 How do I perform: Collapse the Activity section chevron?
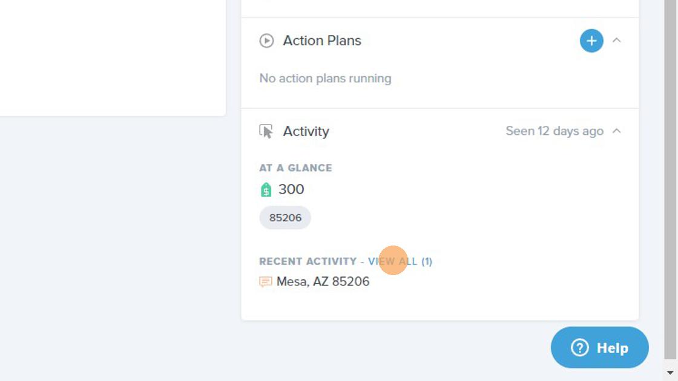[617, 131]
